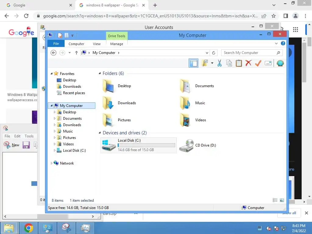The image size is (312, 234).
Task: Open Snipping Tool taskbar icon
Action: tap(66, 228)
